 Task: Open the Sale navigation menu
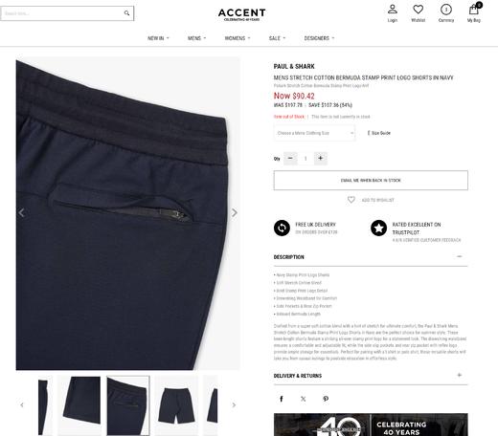(x=277, y=38)
